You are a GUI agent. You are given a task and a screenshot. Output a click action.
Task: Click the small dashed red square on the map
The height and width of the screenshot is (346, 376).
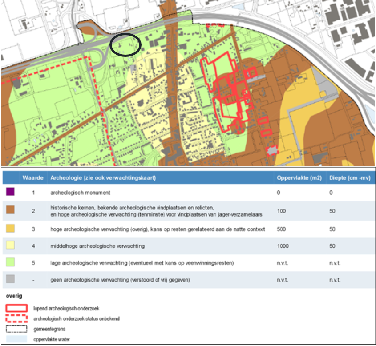point(272,150)
